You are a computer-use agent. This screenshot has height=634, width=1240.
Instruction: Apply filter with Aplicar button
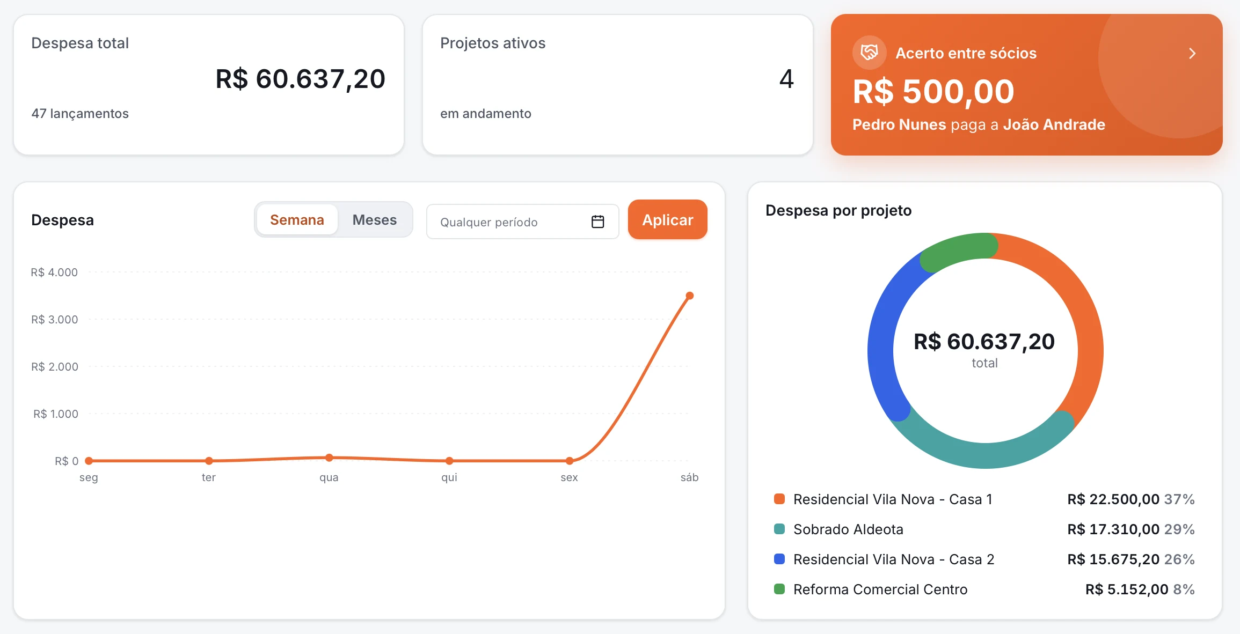coord(667,220)
